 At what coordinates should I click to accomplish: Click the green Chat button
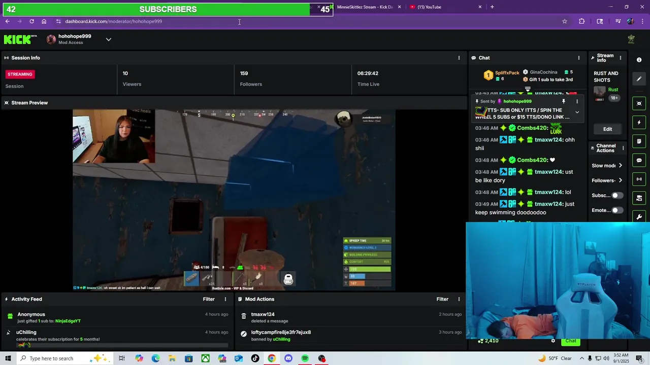click(571, 341)
